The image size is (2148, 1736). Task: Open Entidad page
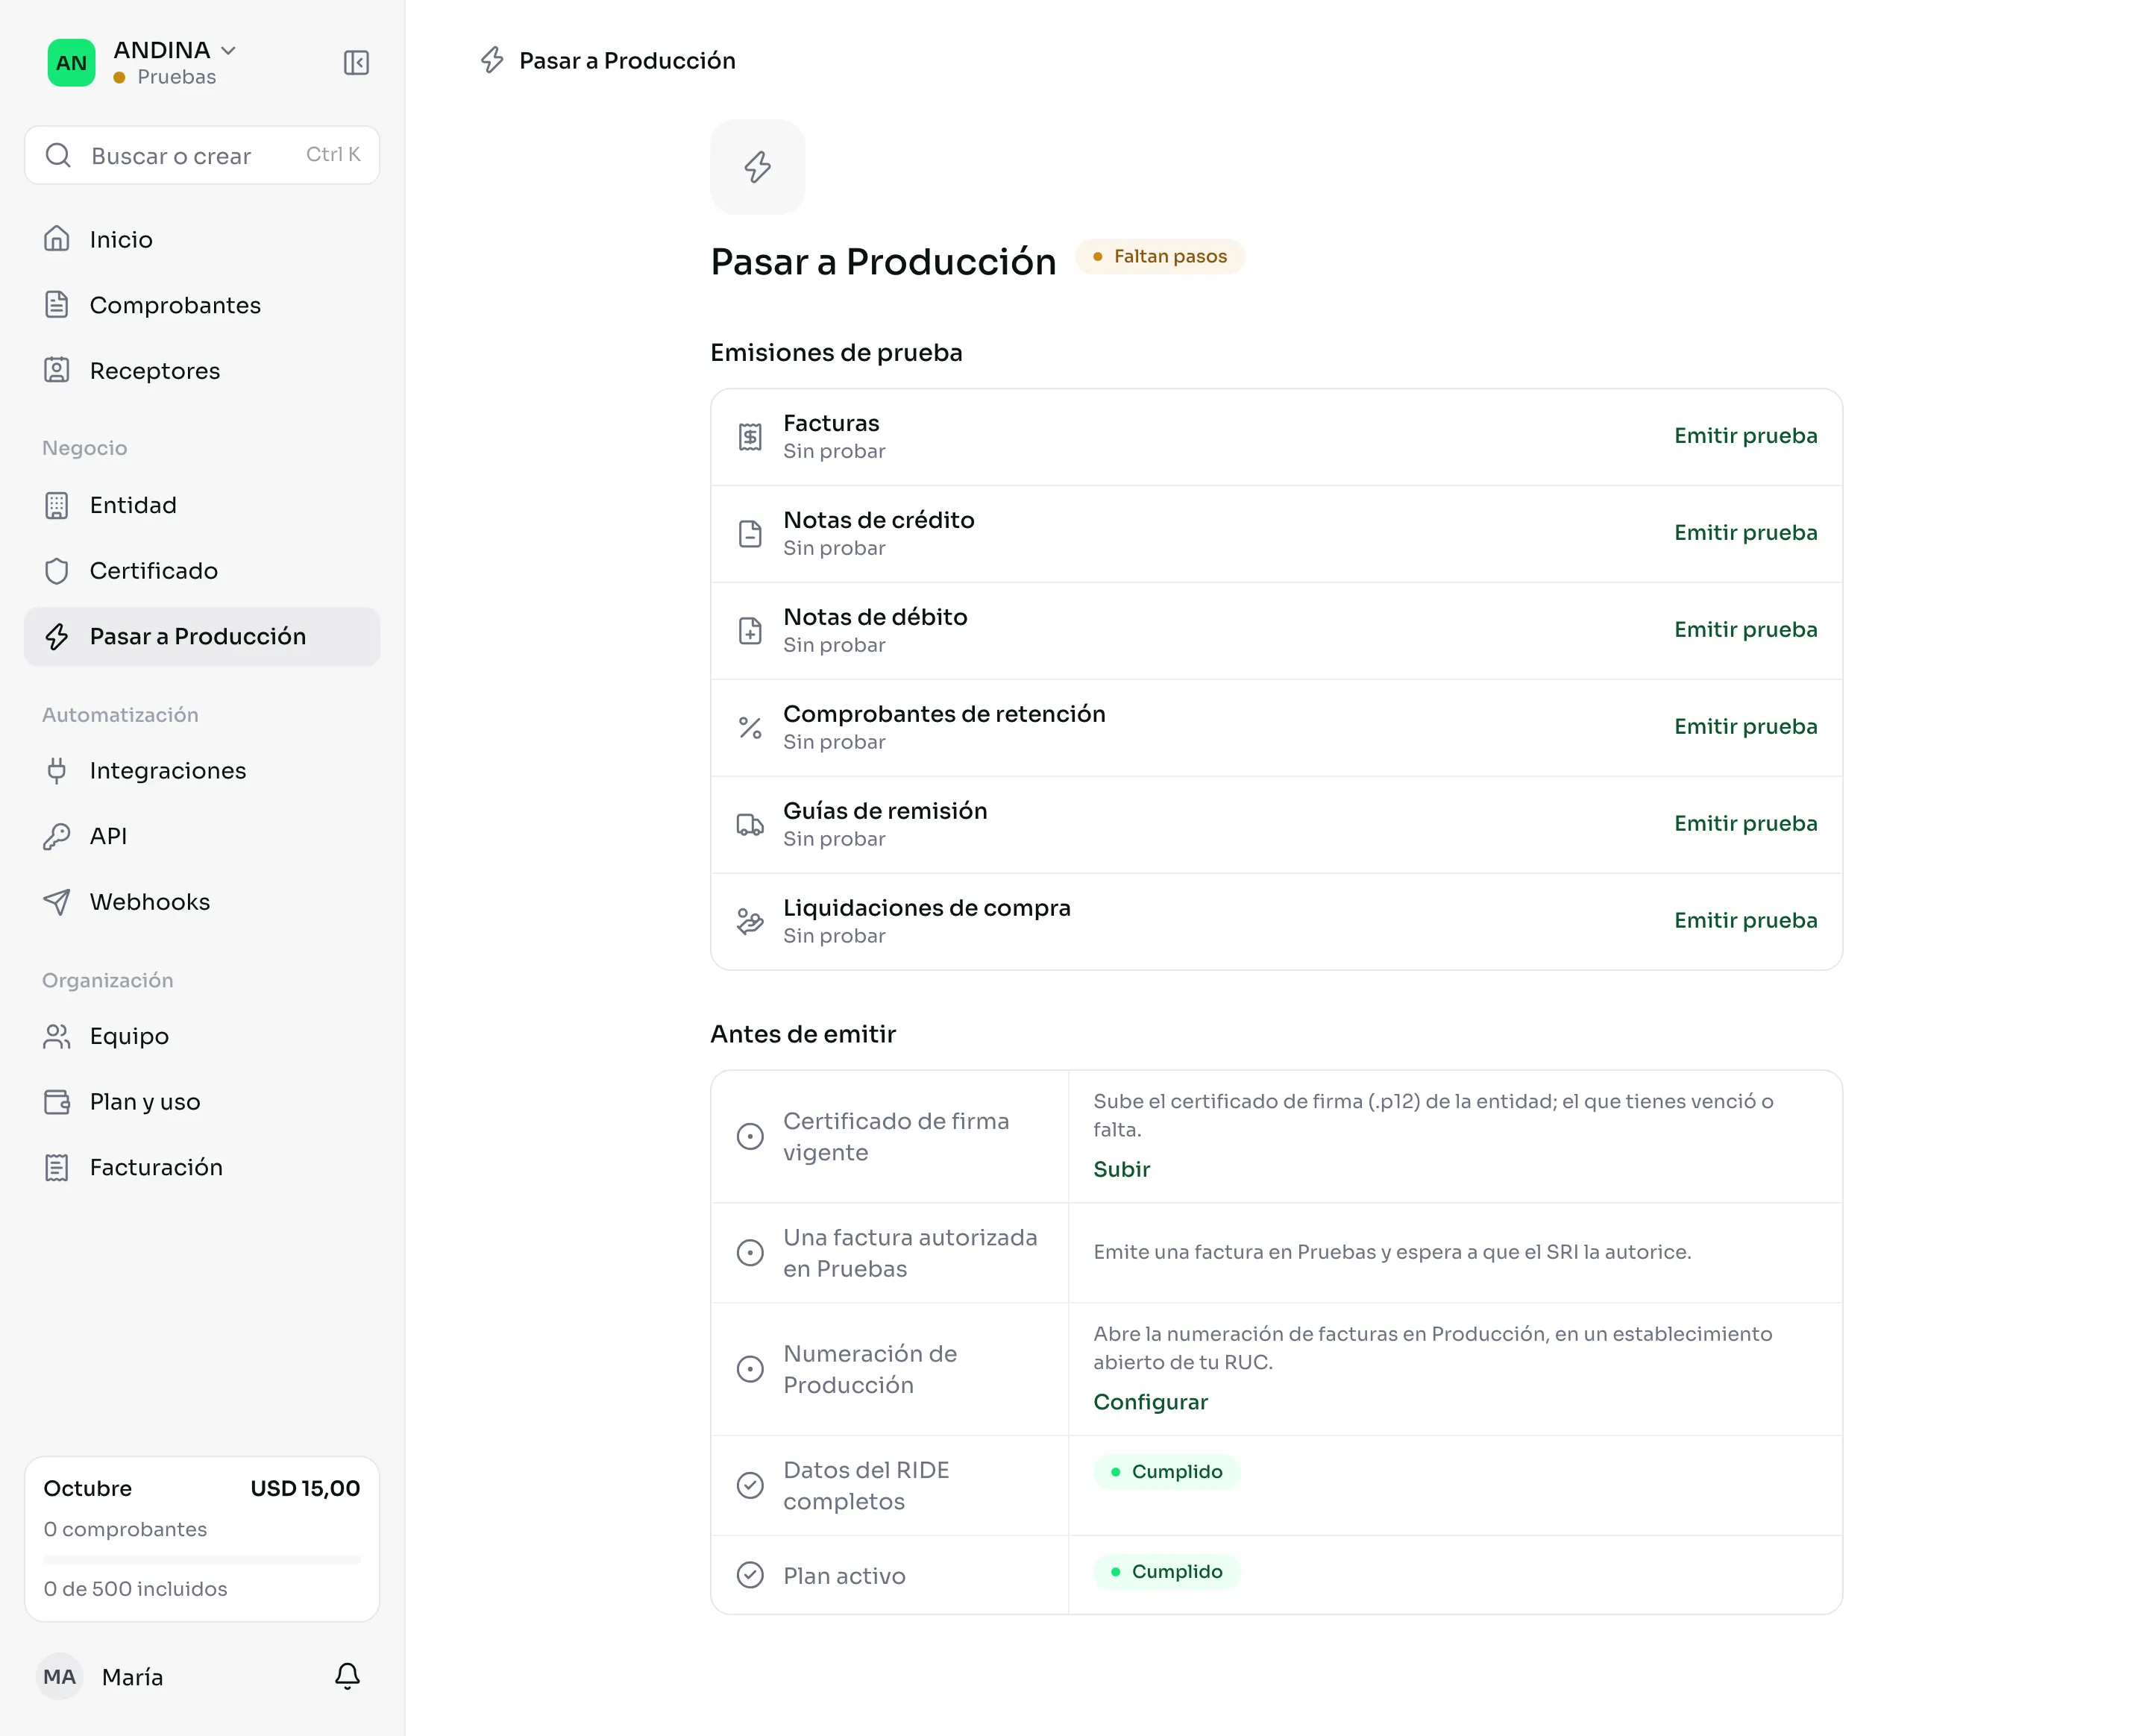click(x=202, y=505)
